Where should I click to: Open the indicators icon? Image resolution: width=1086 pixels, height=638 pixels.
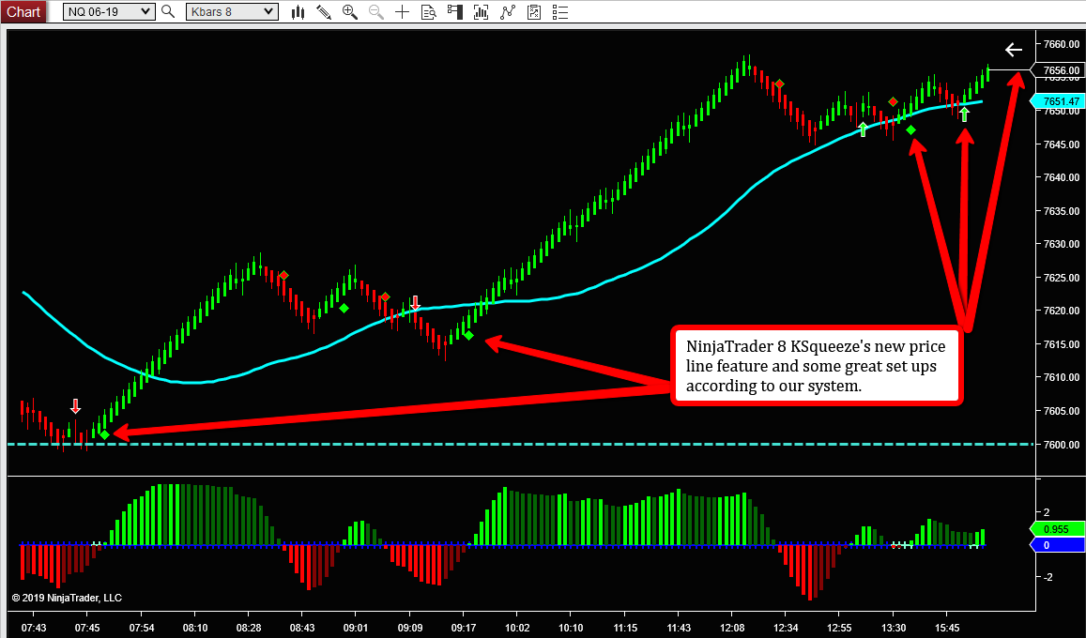(482, 12)
